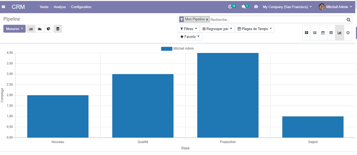
Task: Switch to list view
Action: [x=315, y=33]
